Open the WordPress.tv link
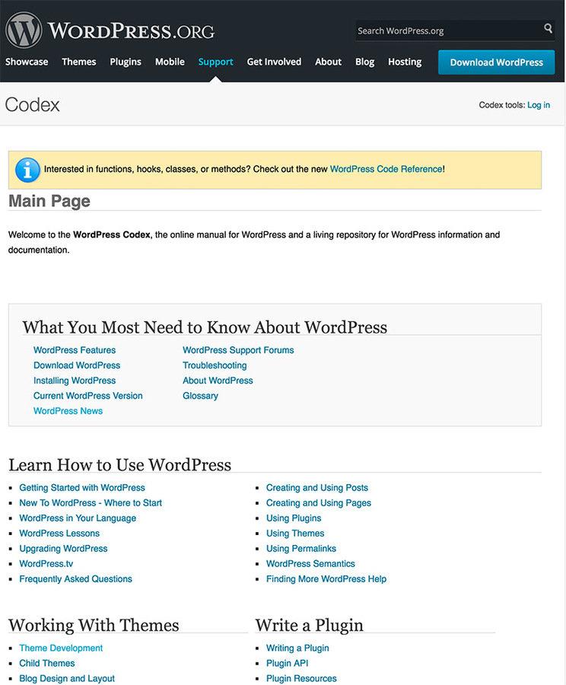The width and height of the screenshot is (566, 685). (x=46, y=564)
